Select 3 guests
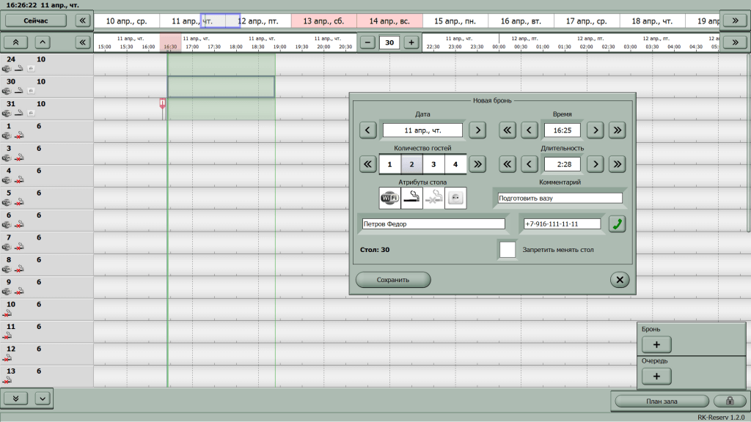 pyautogui.click(x=433, y=164)
